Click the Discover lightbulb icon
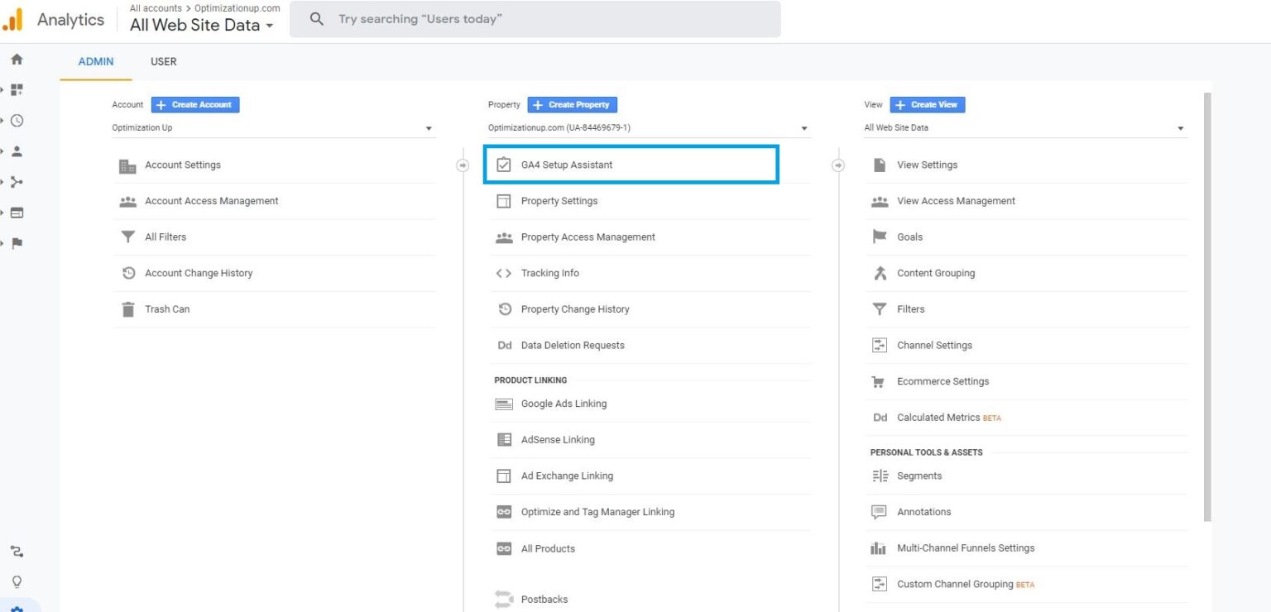 (15, 581)
